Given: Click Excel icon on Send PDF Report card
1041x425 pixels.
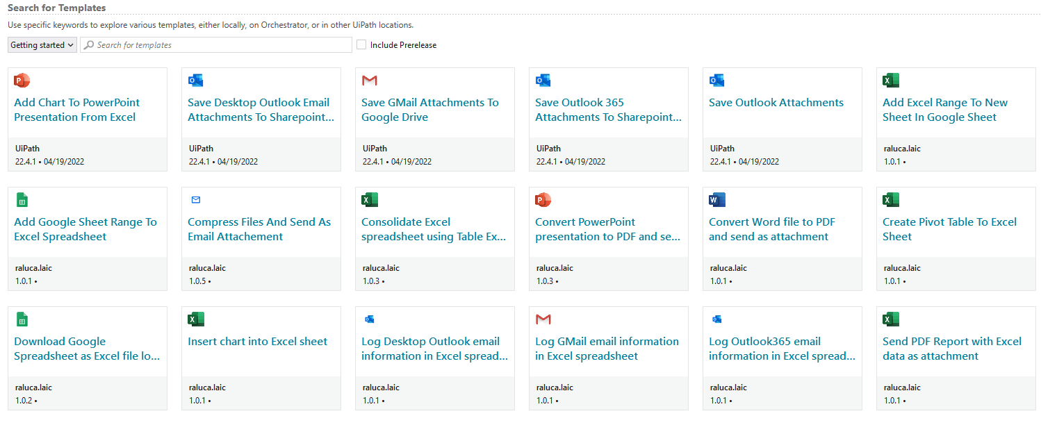Looking at the screenshot, I should pos(891,319).
